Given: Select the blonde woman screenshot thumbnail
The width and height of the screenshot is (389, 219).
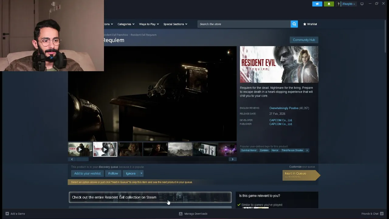Looking at the screenshot, I should point(130,149).
